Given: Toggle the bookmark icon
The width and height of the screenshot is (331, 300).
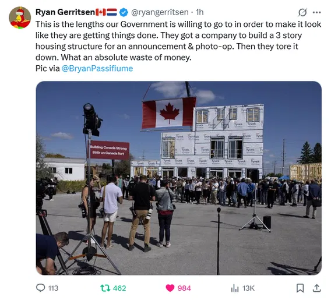Looking at the screenshot, I should [x=300, y=288].
